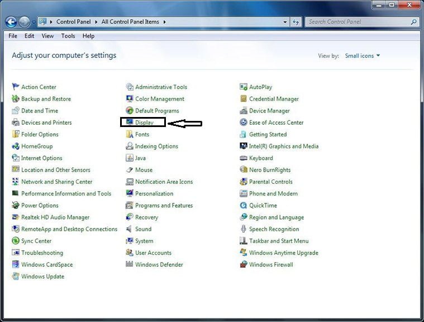Open the Edit menu
The height and width of the screenshot is (322, 424).
(29, 36)
